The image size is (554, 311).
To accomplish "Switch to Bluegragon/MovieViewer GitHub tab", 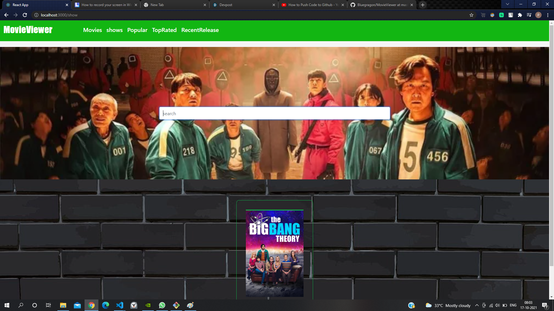I will click(x=381, y=5).
